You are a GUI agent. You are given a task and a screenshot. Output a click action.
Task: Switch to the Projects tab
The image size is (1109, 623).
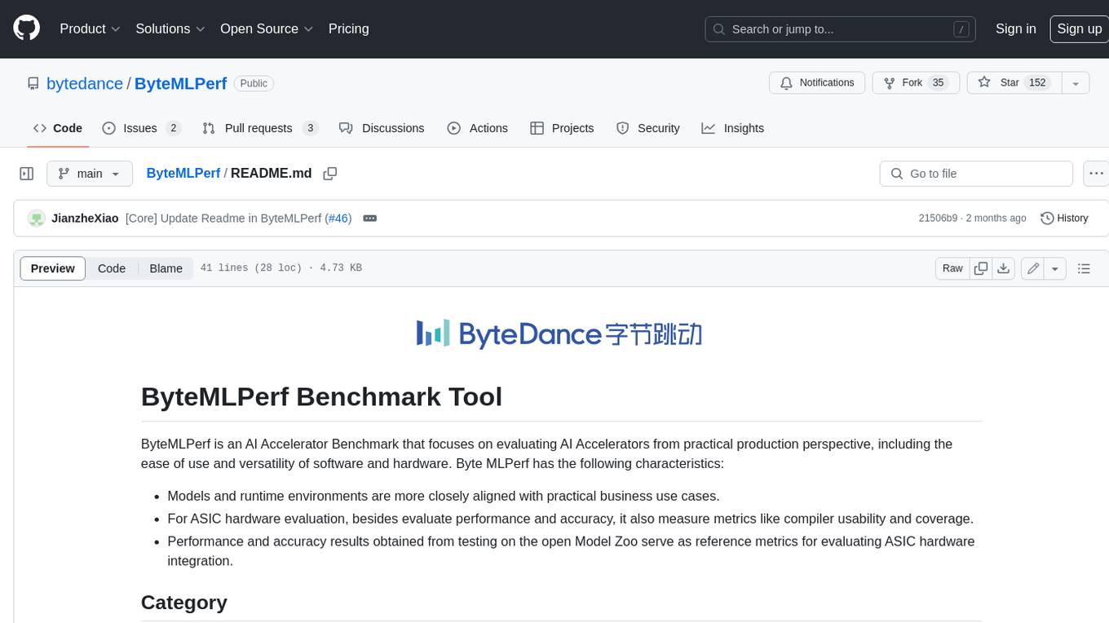point(562,128)
